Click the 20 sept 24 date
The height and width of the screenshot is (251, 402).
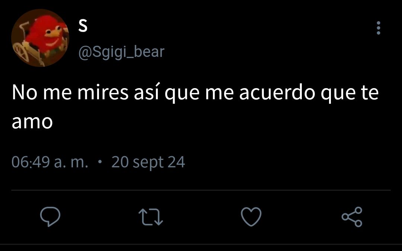(148, 162)
